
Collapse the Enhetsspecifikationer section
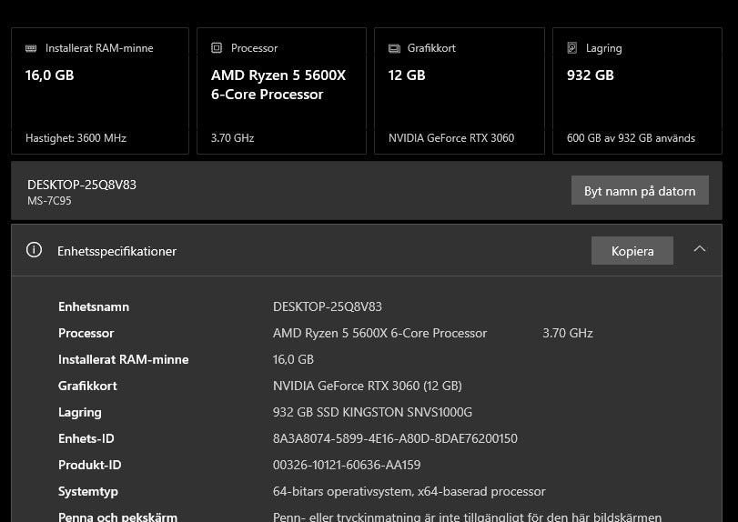699,249
